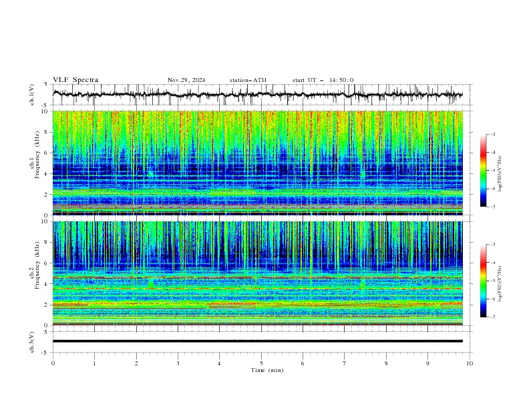Click time axis tick label "6"

(x=303, y=363)
